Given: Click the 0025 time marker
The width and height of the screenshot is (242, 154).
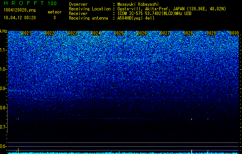Looking at the screenshot, I should coord(119,33).
